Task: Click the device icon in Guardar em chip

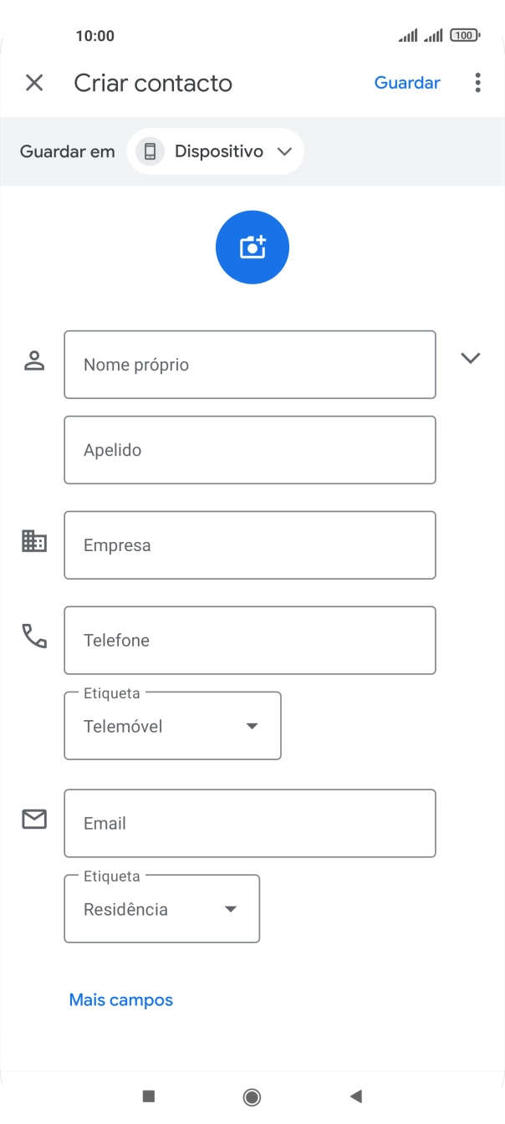Action: (x=150, y=151)
